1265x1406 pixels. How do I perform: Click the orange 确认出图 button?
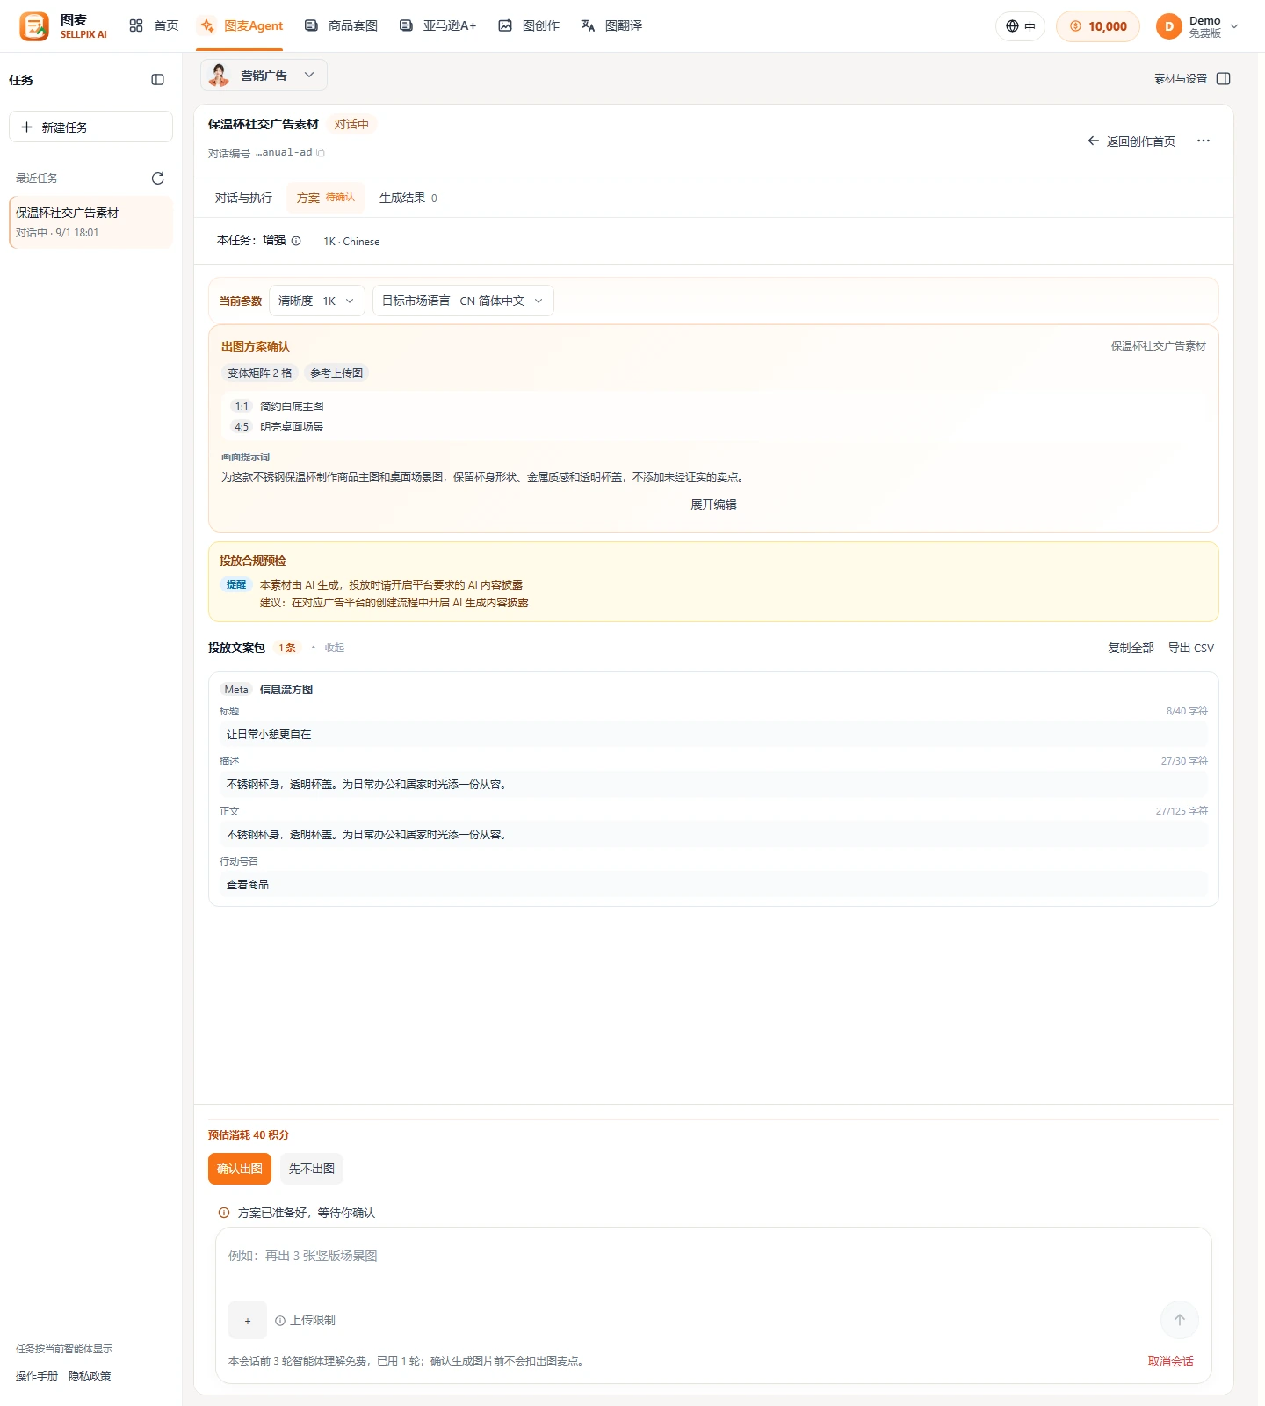point(240,1169)
